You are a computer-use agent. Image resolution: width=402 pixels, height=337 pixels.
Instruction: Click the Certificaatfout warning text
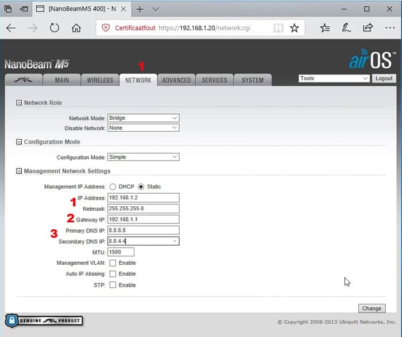tap(135, 28)
